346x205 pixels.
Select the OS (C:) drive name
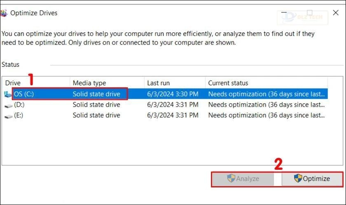[24, 94]
